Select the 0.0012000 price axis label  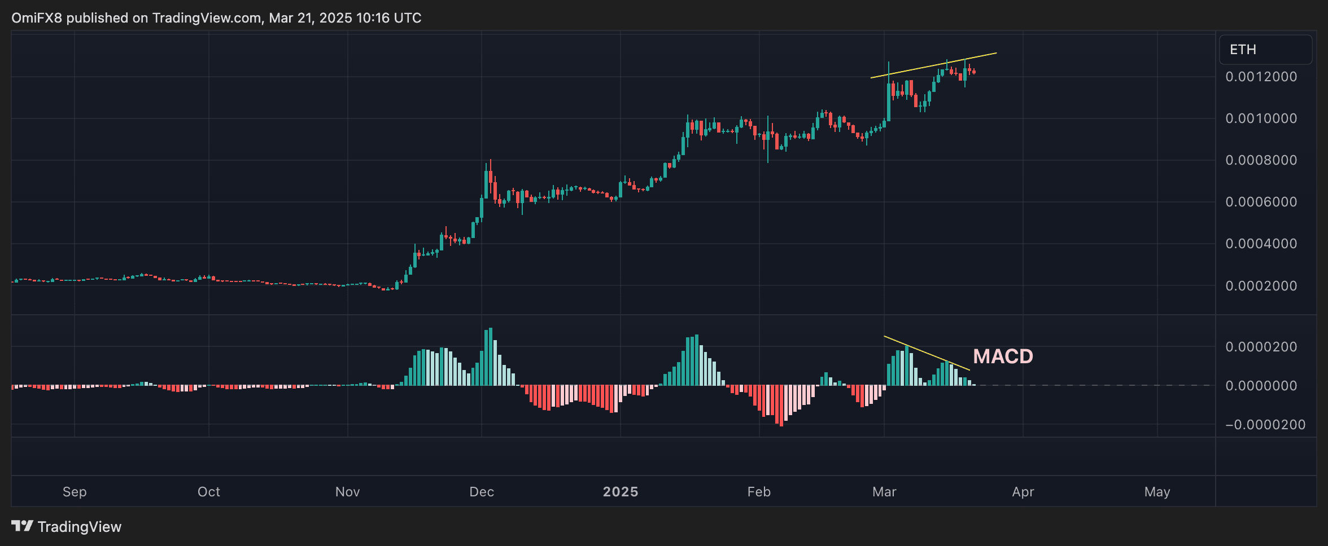point(1262,77)
